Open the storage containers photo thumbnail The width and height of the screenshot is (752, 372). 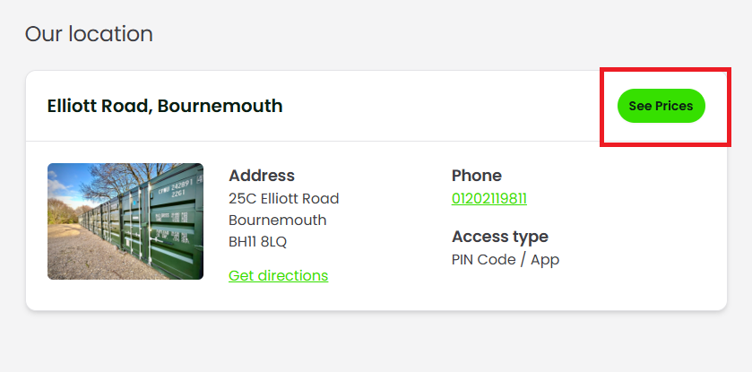[x=125, y=221]
